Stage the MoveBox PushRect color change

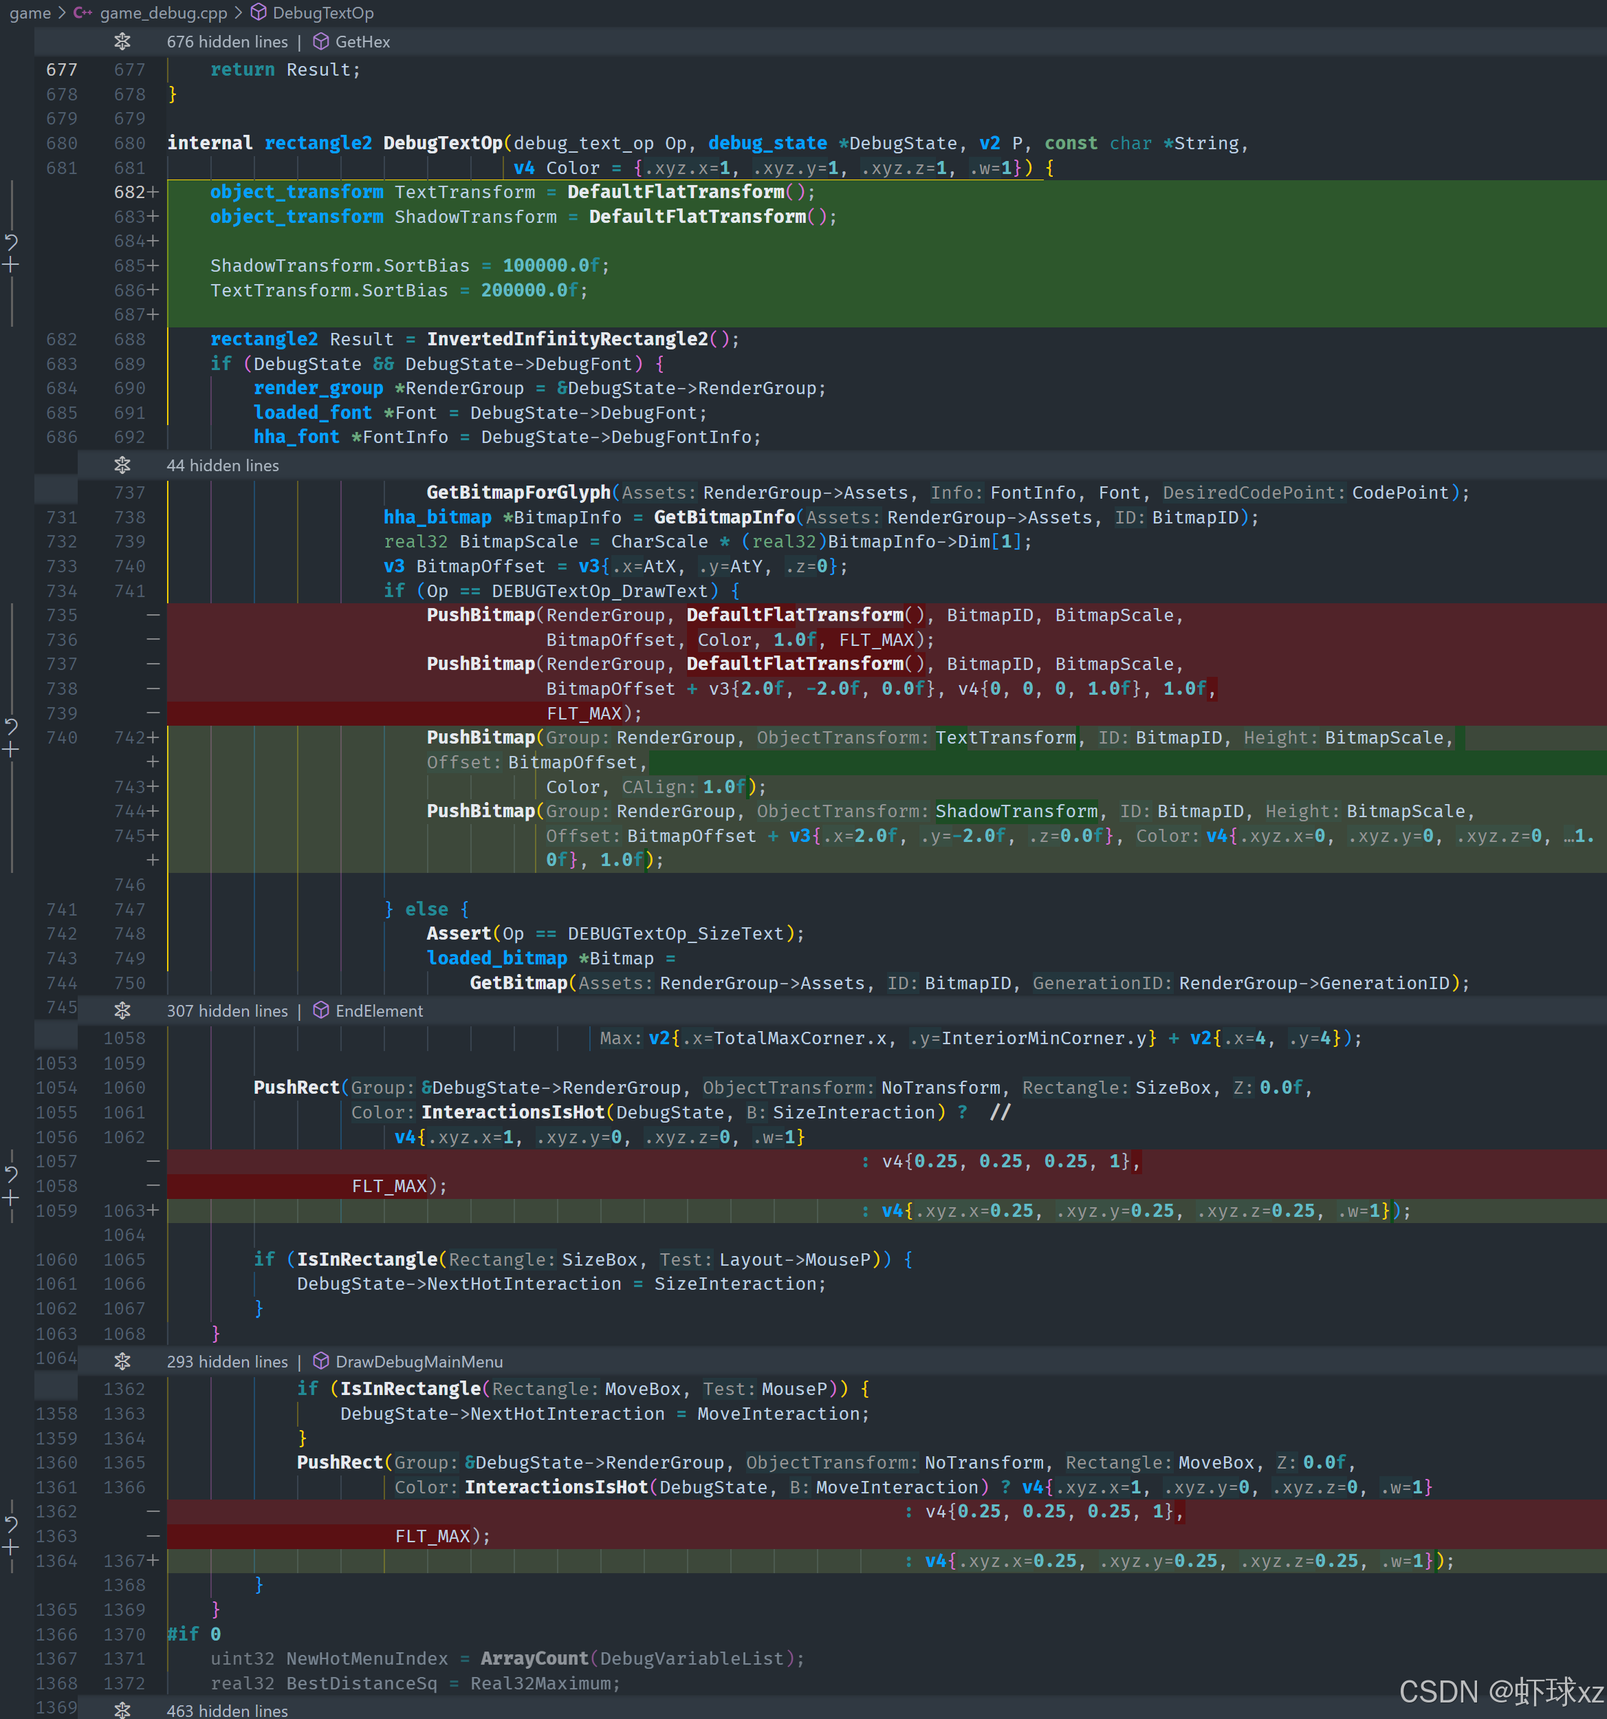click(11, 1548)
